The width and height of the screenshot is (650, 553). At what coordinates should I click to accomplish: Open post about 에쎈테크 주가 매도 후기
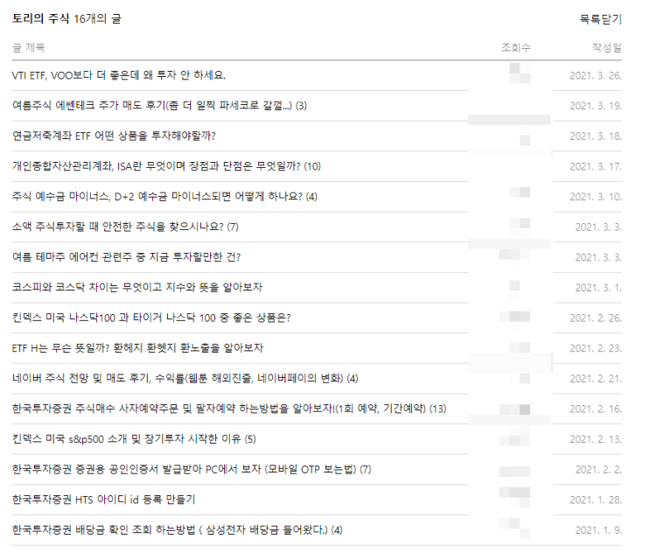tap(159, 106)
